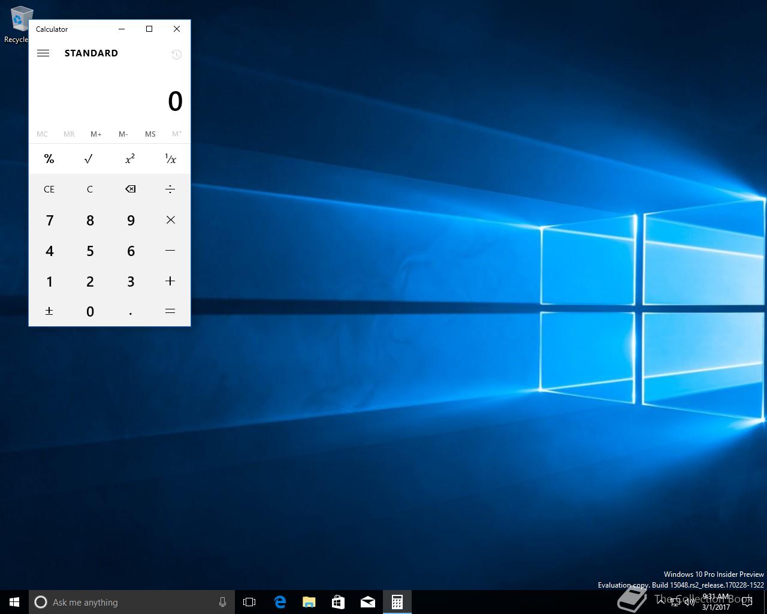Click the reciprocal 1/x key
Viewport: 767px width, 614px height.
pos(170,159)
